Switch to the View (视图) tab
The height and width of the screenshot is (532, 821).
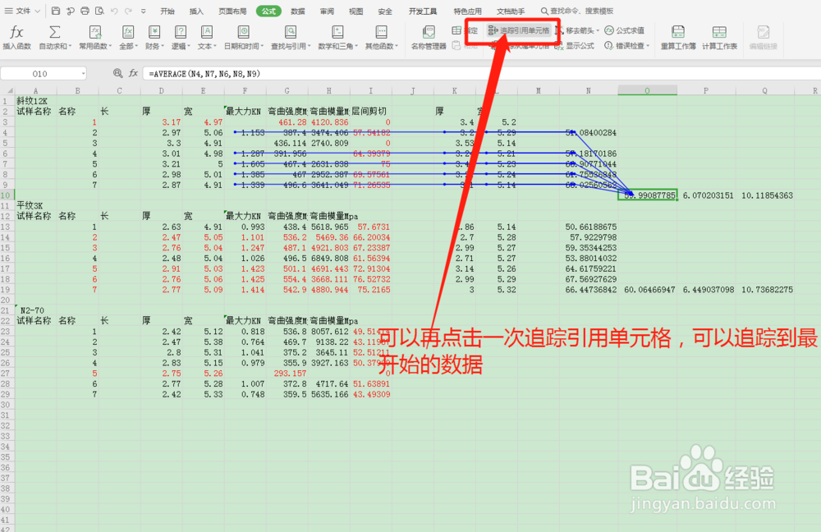(x=356, y=11)
